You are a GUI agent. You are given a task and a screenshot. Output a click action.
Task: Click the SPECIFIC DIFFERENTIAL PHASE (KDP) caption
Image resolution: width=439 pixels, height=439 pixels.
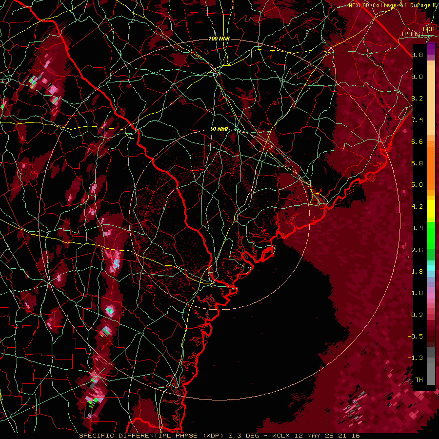click(x=152, y=436)
